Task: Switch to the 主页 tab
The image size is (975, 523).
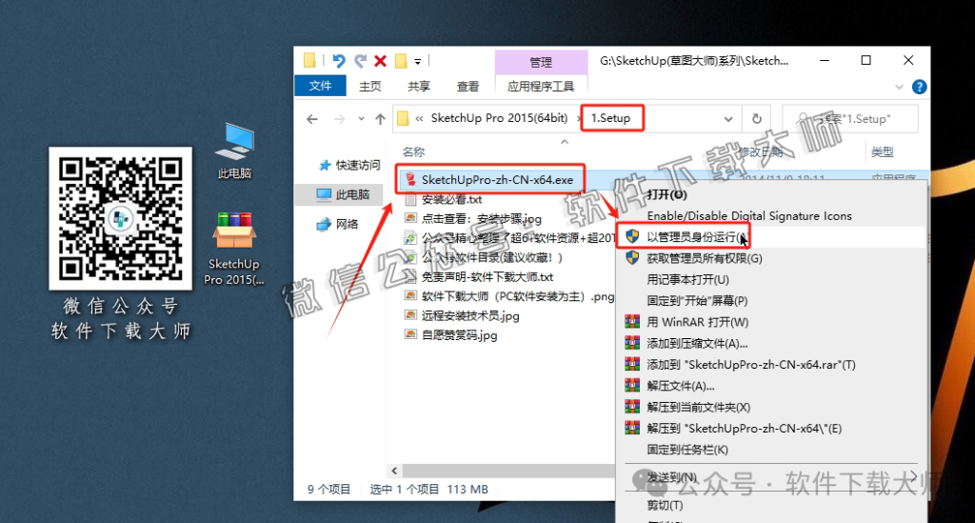Action: 370,87
